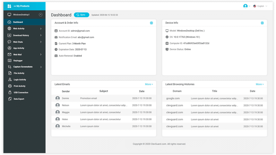Viewport: 276px width, 155px height.
Task: Click Maggie's sender avatar
Action: pyautogui.click(x=57, y=112)
